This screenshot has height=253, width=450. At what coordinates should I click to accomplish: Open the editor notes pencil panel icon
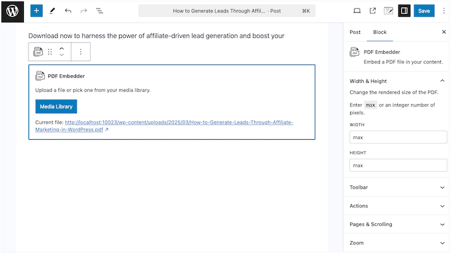[388, 11]
